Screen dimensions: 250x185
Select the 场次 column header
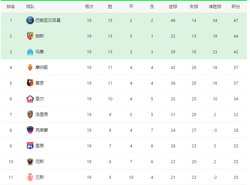[89, 7]
